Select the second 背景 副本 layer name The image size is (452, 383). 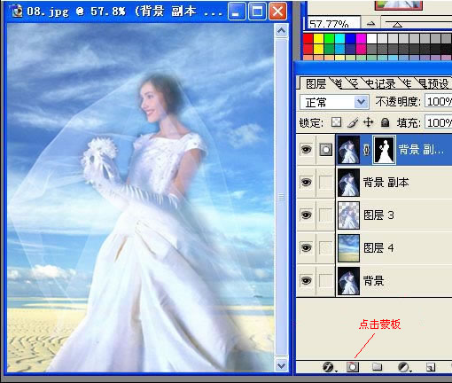point(386,183)
